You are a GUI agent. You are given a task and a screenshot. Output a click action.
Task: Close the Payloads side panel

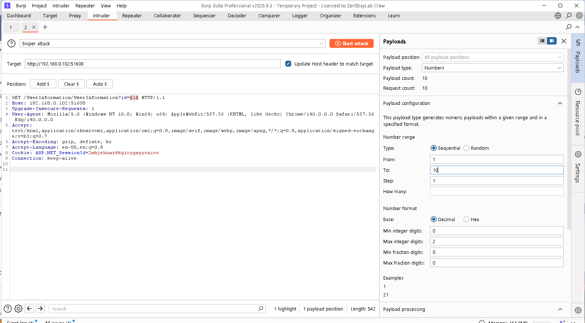pyautogui.click(x=564, y=41)
